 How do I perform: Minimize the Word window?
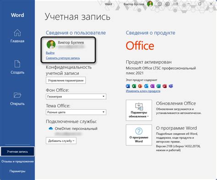coord(189,4)
